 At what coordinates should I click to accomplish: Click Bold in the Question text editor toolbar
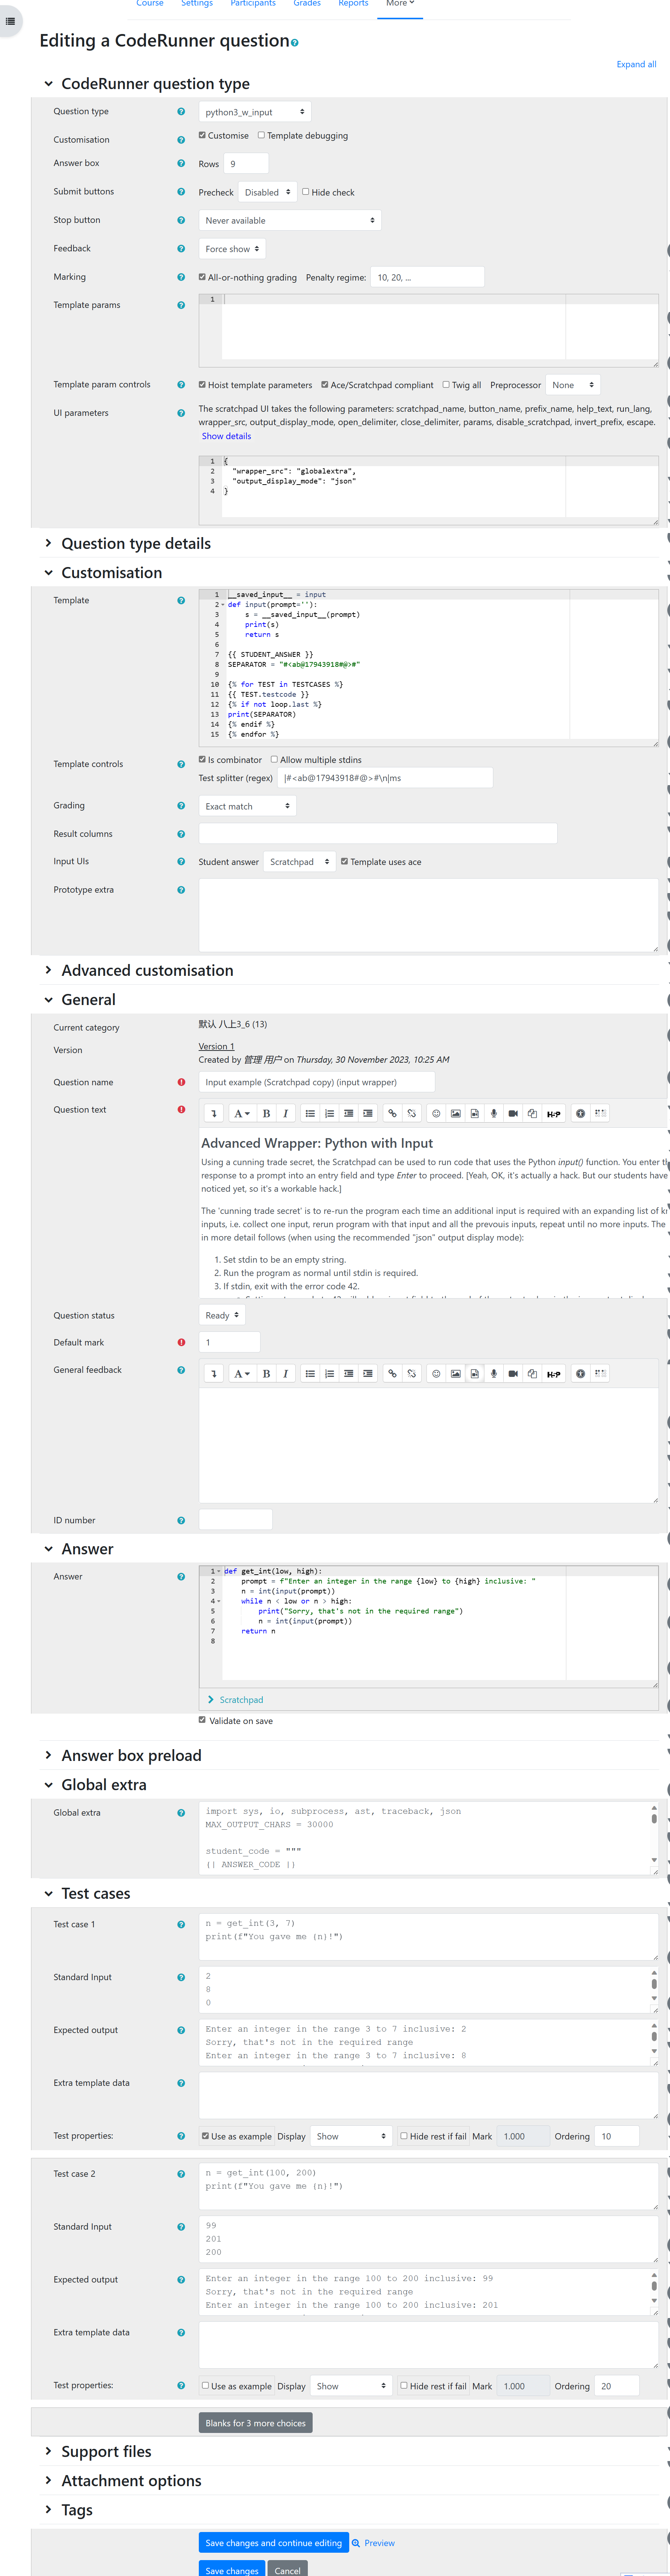click(266, 1113)
